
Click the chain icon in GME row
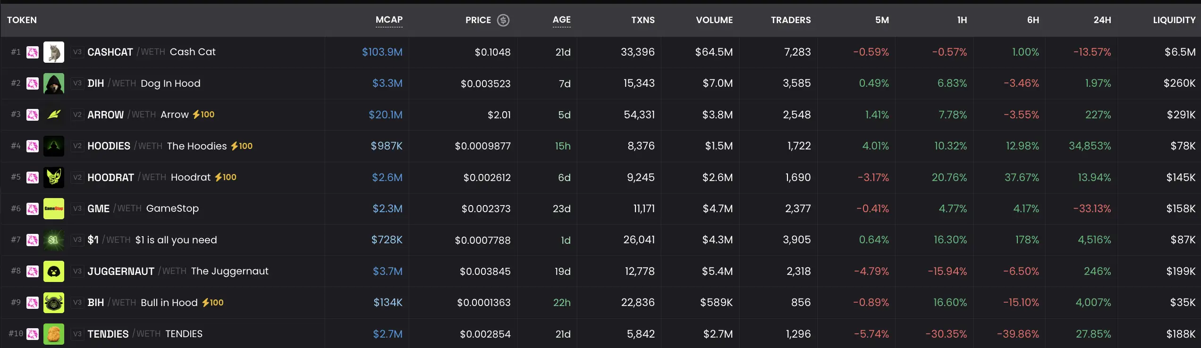click(33, 208)
